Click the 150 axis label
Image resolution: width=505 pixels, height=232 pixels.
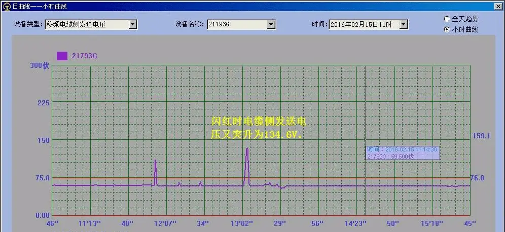coord(43,140)
